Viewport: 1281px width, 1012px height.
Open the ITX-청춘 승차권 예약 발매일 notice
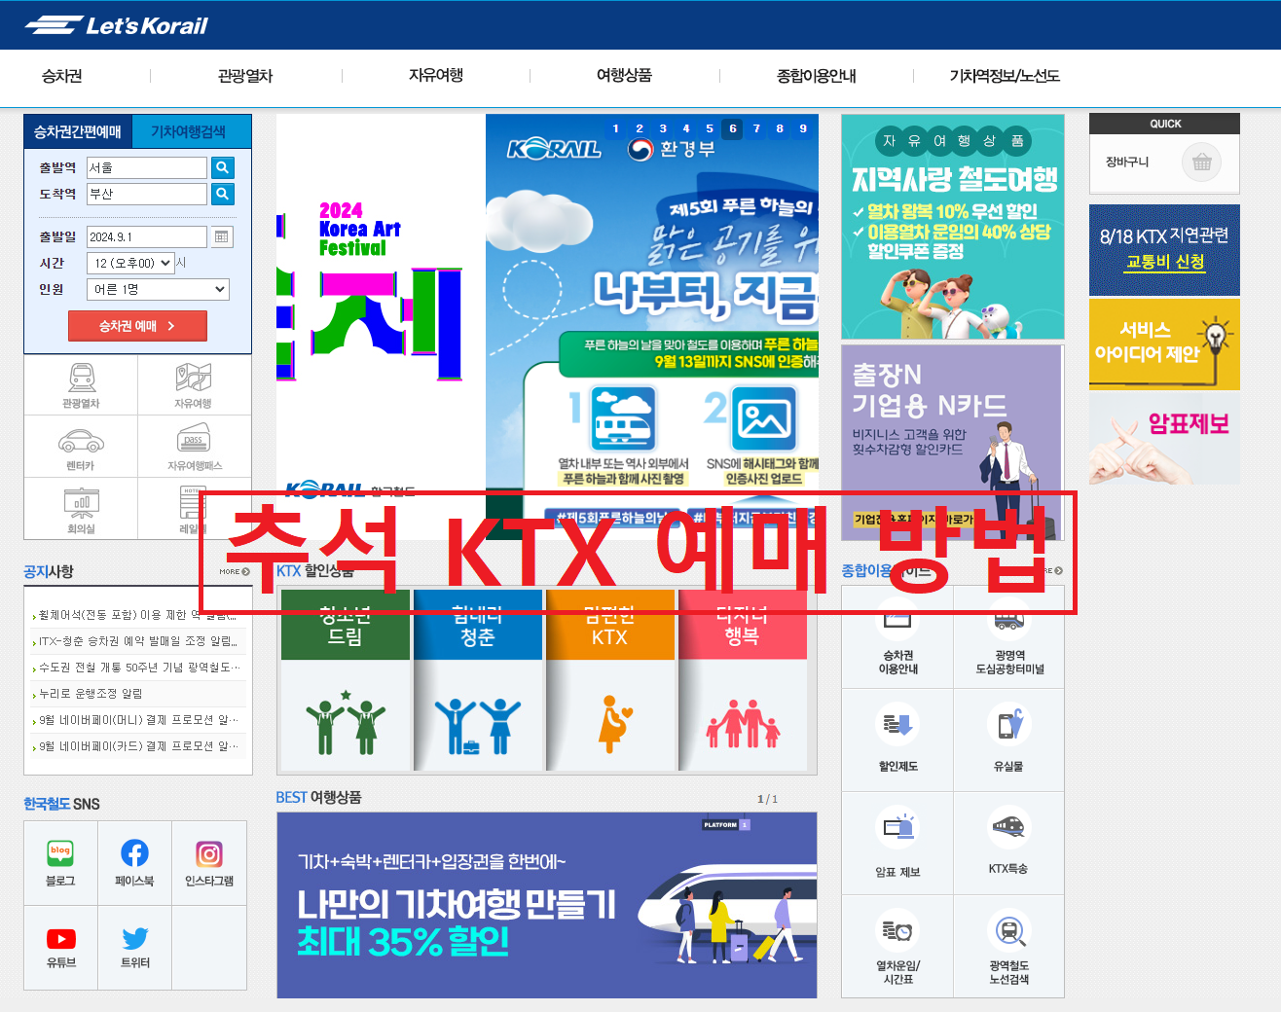[136, 641]
